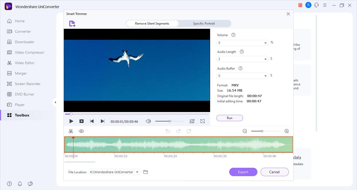Click the Export button
The width and height of the screenshot is (357, 190).
[243, 172]
